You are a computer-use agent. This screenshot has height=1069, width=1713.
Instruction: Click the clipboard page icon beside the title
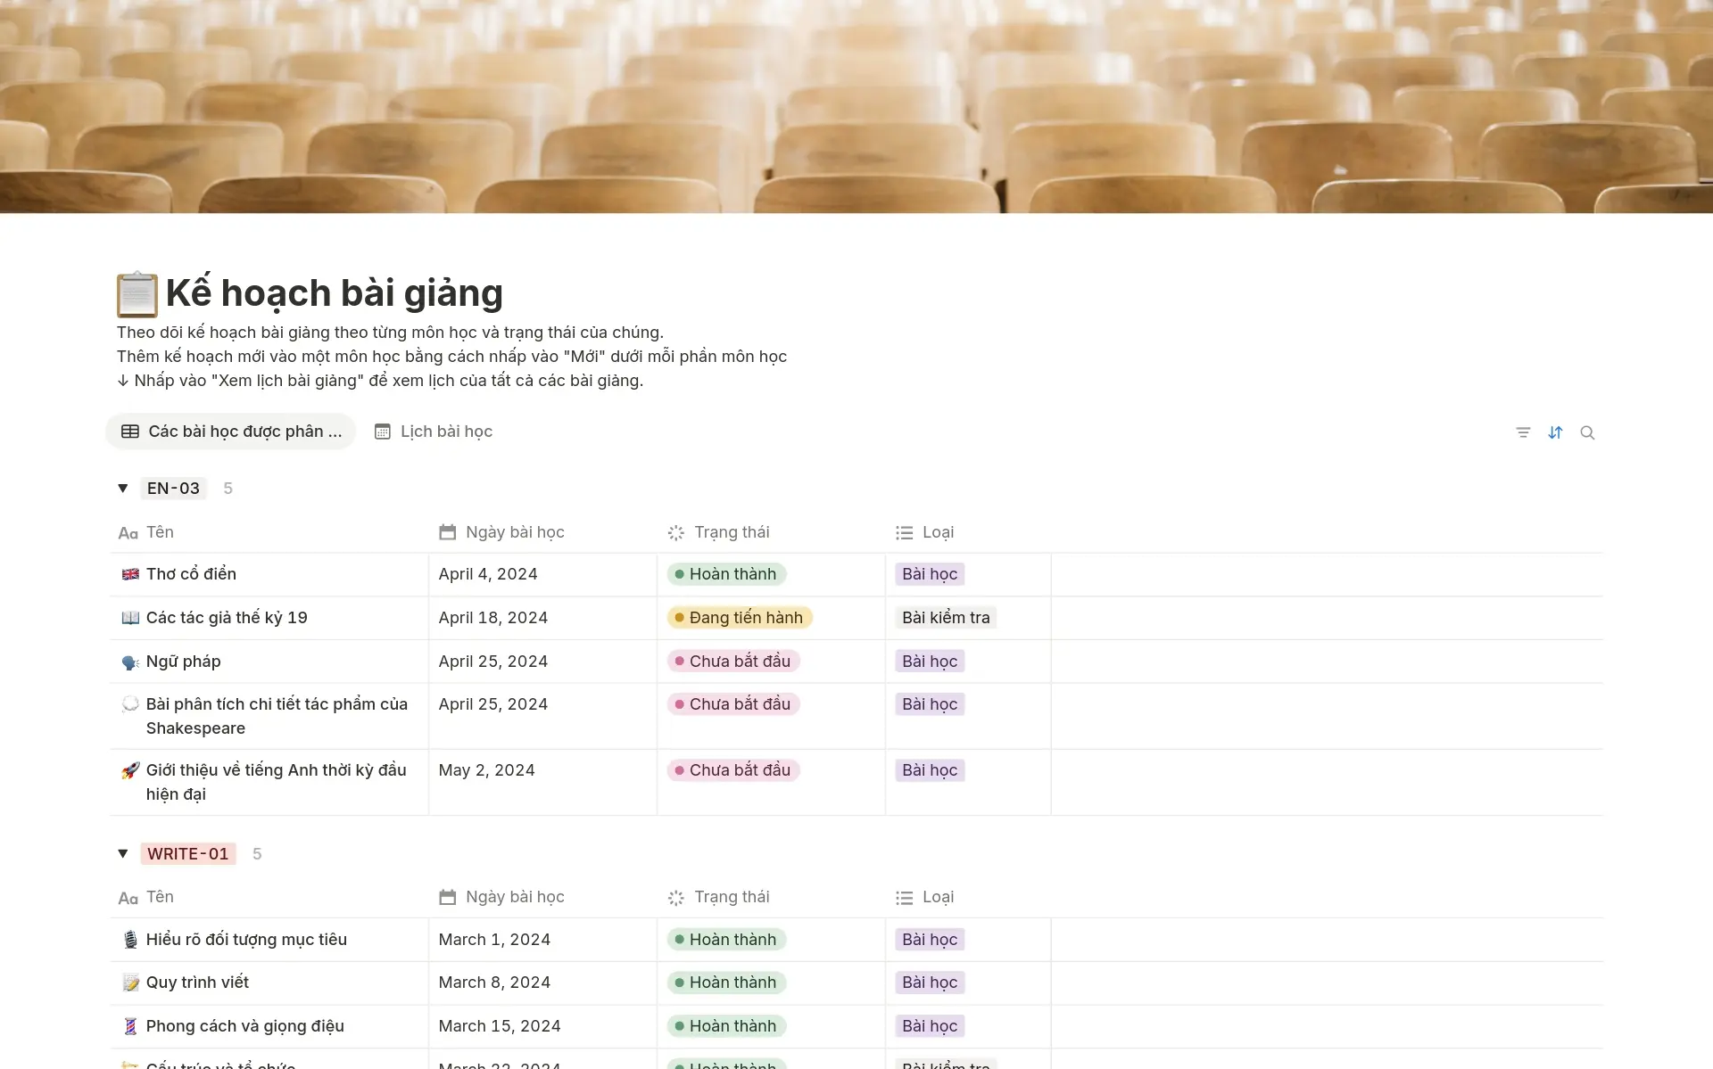(x=137, y=294)
